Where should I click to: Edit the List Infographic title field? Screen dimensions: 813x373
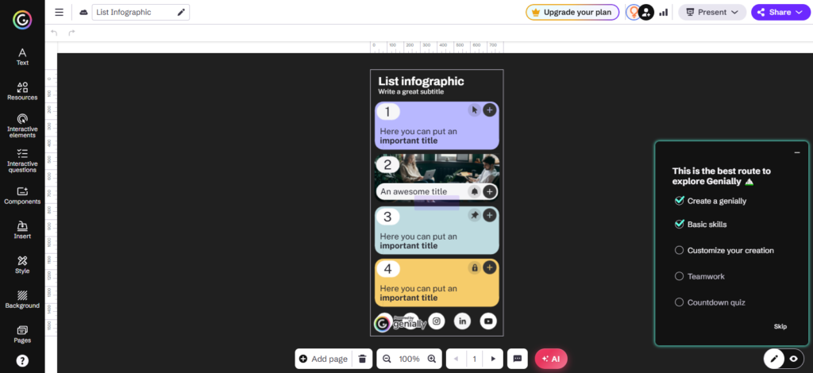coord(141,13)
